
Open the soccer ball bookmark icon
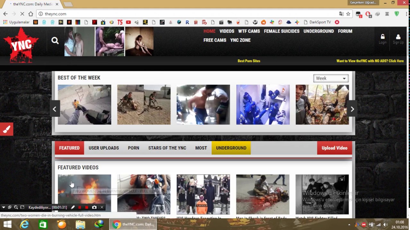255,22
